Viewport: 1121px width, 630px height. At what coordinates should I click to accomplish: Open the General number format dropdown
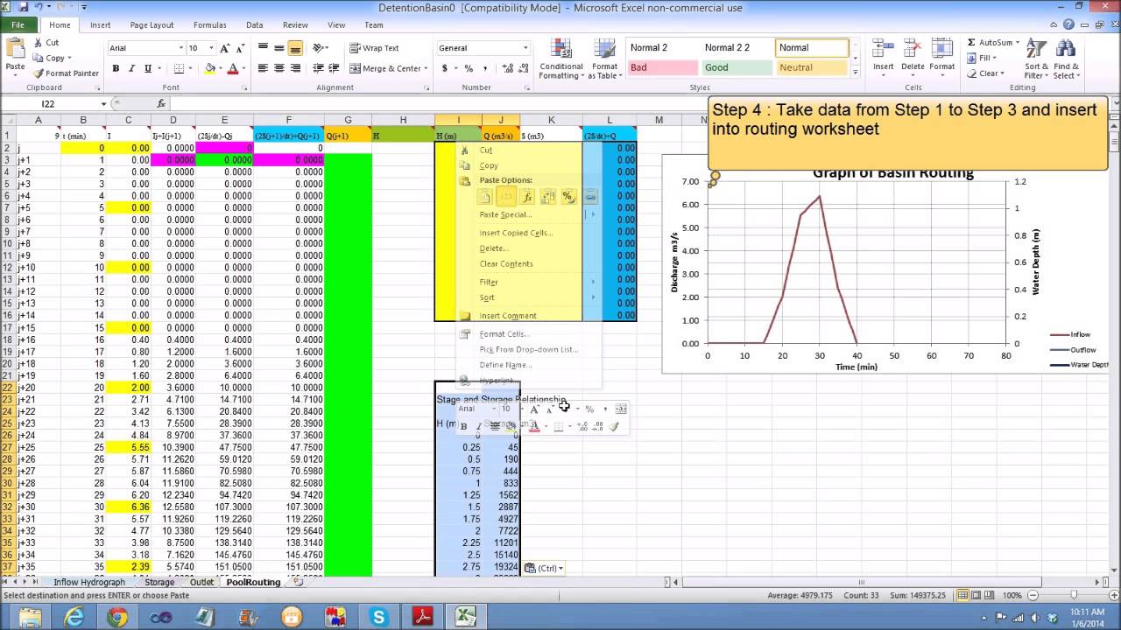525,48
